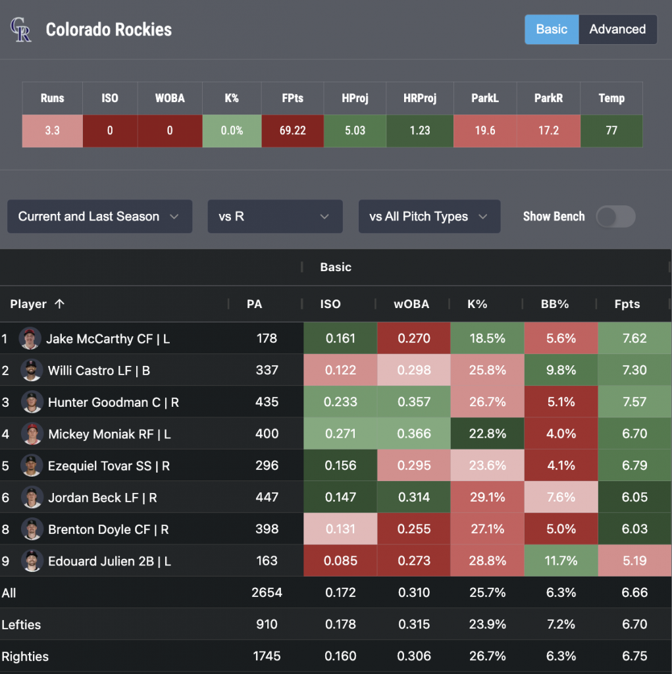Select the Basic stats tab

point(552,30)
